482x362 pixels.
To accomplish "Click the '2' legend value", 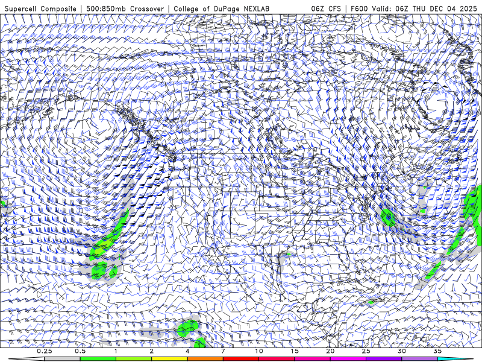I will click(x=152, y=351).
